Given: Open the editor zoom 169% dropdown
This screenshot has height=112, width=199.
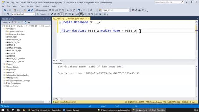Looking at the screenshot, I should (x=60, y=61).
